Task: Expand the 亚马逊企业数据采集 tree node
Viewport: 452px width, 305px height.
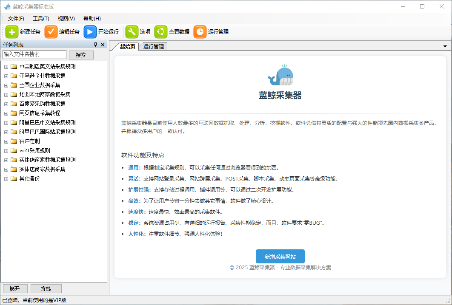Action: 6,76
